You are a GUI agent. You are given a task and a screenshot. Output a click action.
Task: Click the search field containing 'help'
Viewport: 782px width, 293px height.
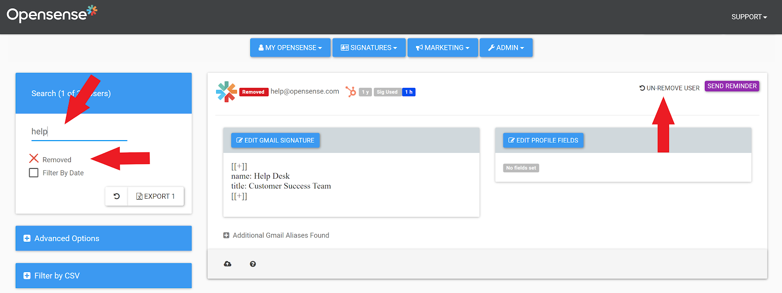[x=79, y=131]
